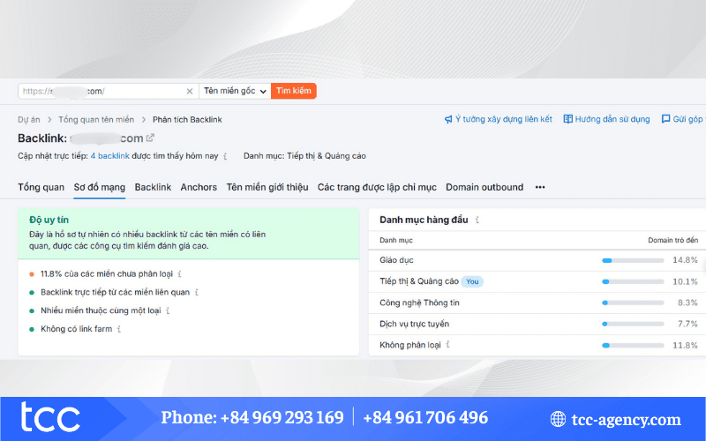Screen dimensions: 706x441
Task: Select Dịch vụ trực tuyến category
Action: tap(414, 324)
